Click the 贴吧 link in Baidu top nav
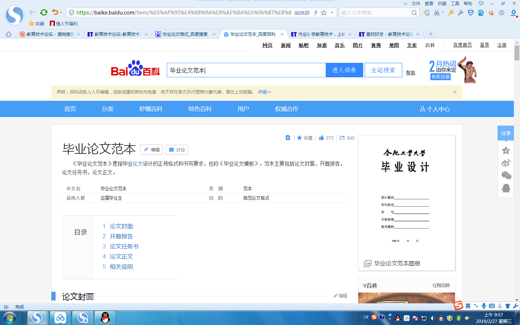This screenshot has width=520, height=325. (x=304, y=45)
